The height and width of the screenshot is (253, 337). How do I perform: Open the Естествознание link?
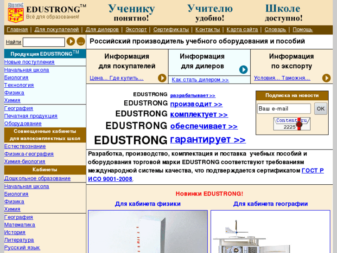click(25, 146)
